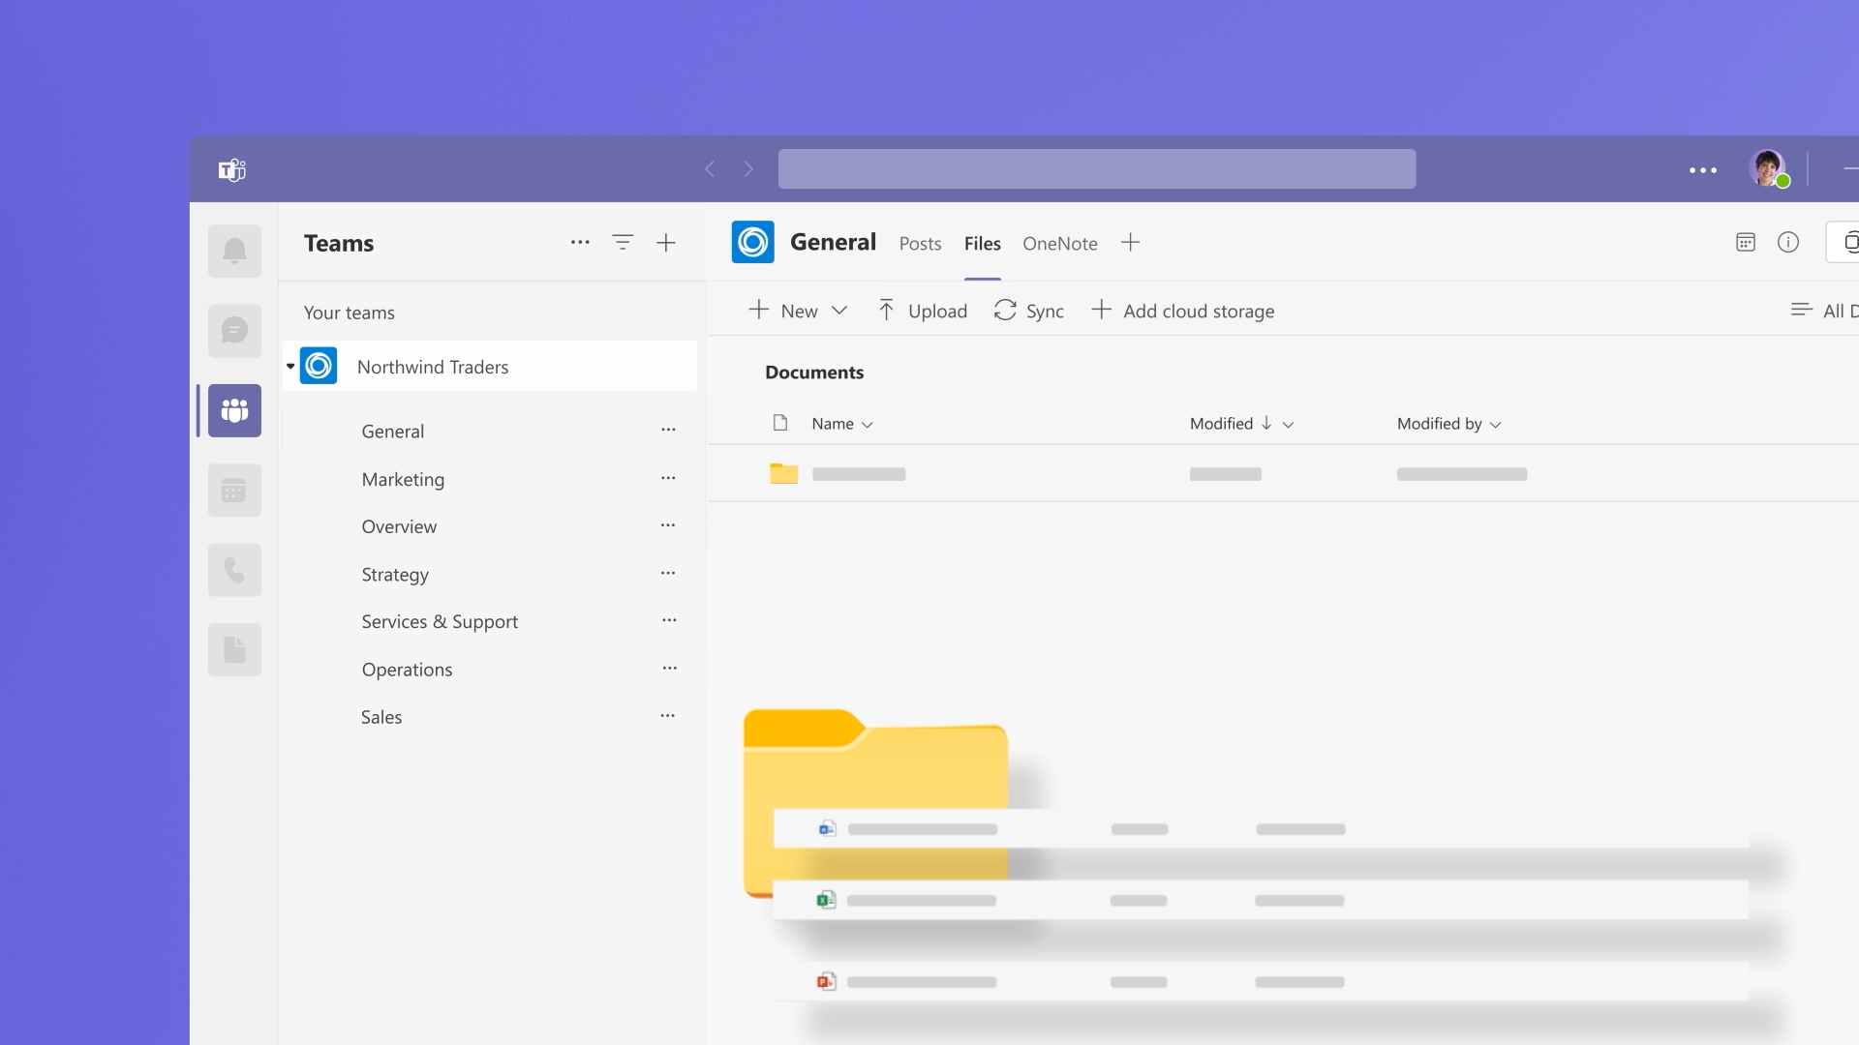The height and width of the screenshot is (1045, 1859).
Task: Open more options for General channel
Action: click(x=668, y=430)
